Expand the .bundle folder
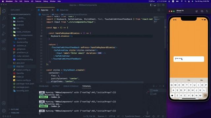Image resolution: width=211 pixels, height=118 pixels. click(x=20, y=21)
